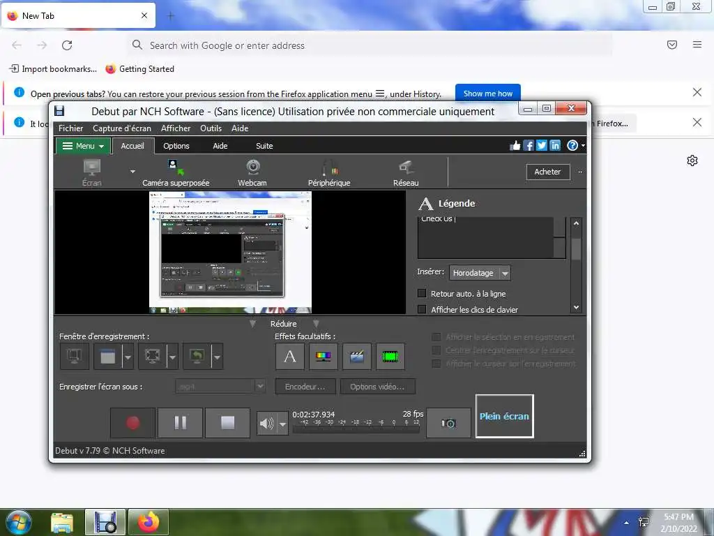
Task: Start recording with the red button
Action: click(x=133, y=423)
